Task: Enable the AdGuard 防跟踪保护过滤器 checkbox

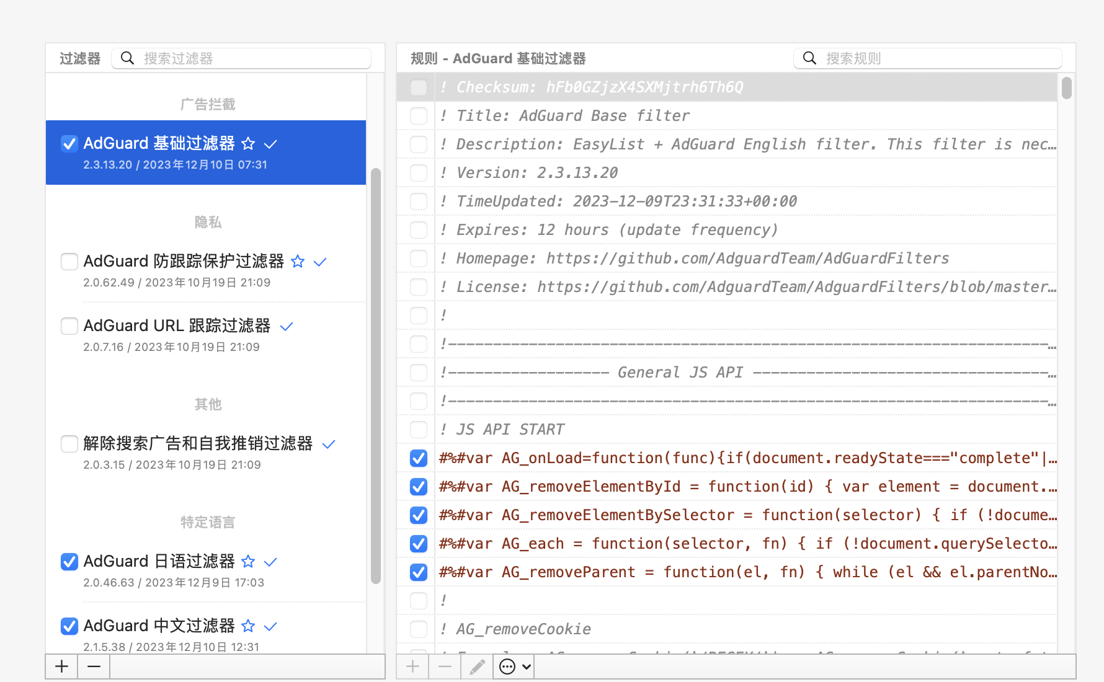Action: click(69, 262)
